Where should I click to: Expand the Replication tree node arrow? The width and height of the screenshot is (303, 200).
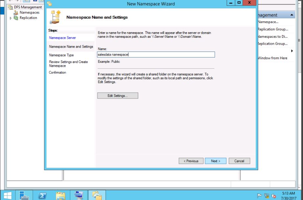point(11,18)
